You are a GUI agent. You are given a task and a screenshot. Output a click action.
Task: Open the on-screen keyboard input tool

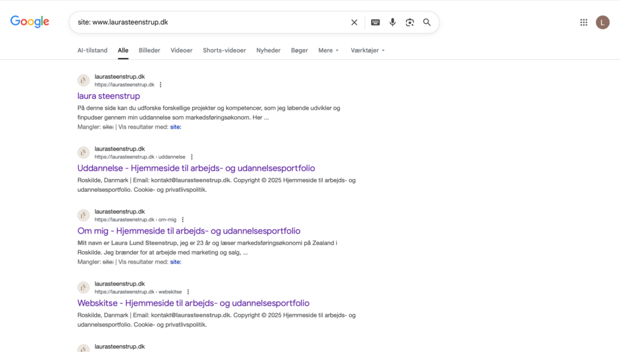pyautogui.click(x=375, y=22)
